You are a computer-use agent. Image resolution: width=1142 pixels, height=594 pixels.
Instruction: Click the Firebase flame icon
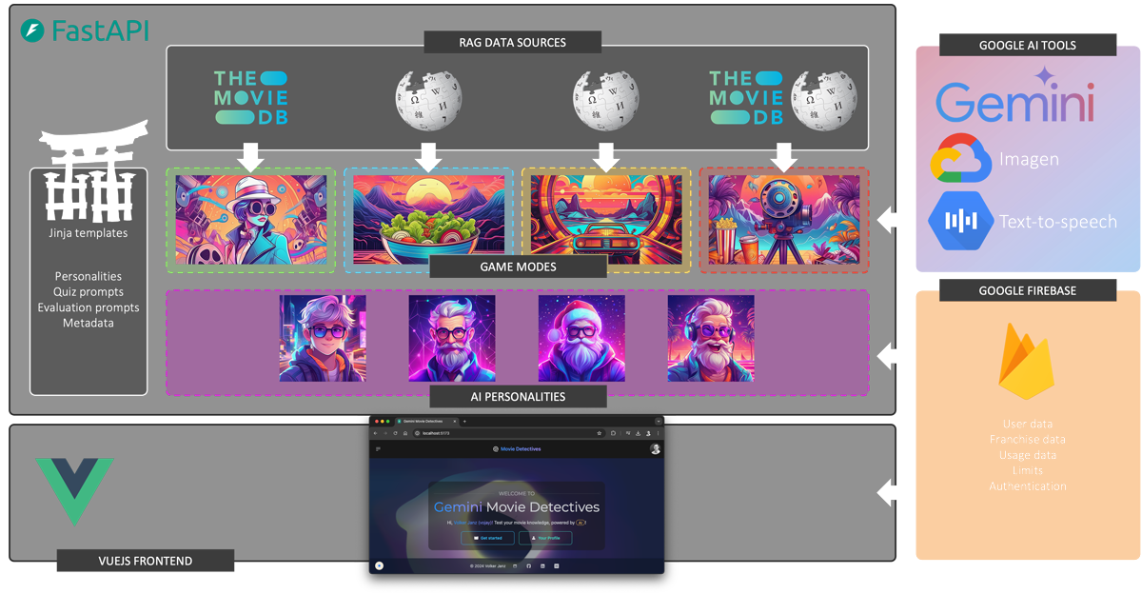point(1027,360)
